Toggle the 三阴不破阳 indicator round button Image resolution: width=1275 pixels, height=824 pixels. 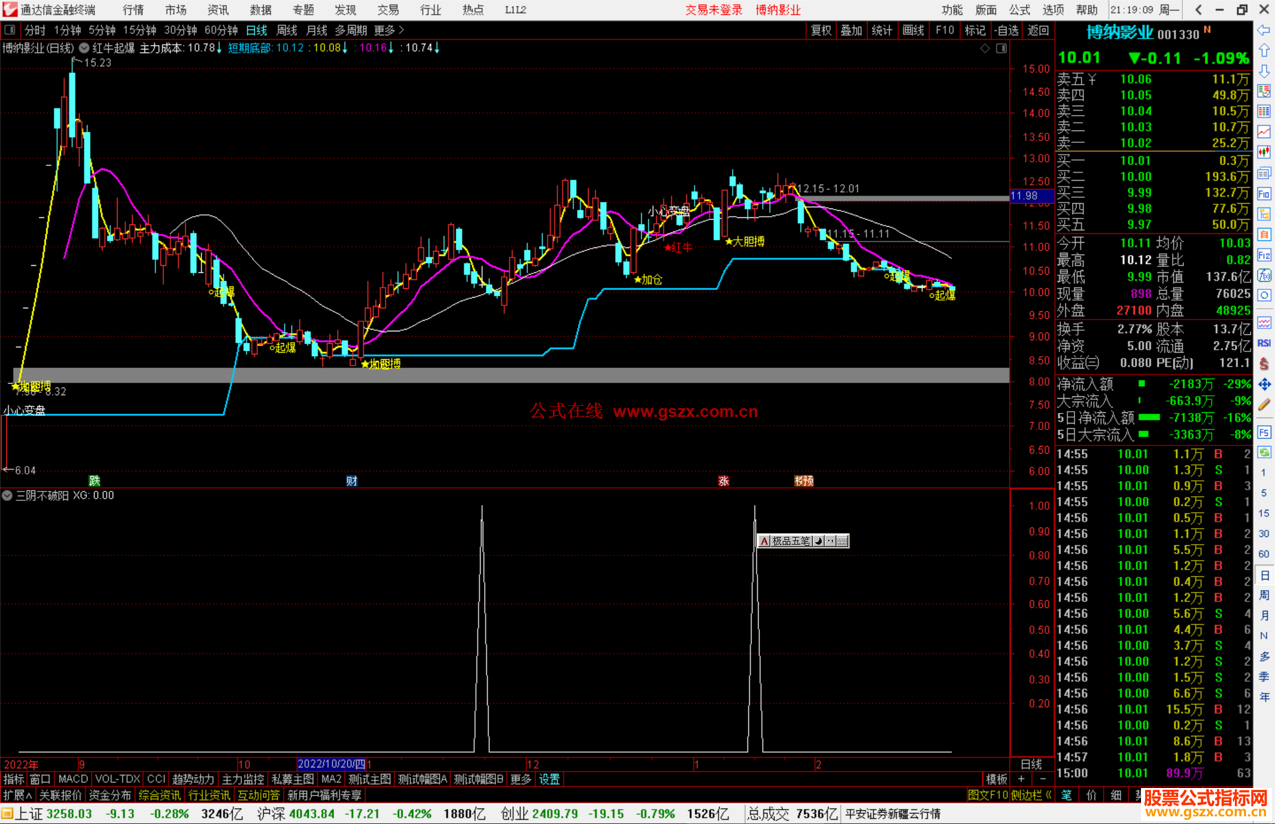(x=7, y=496)
